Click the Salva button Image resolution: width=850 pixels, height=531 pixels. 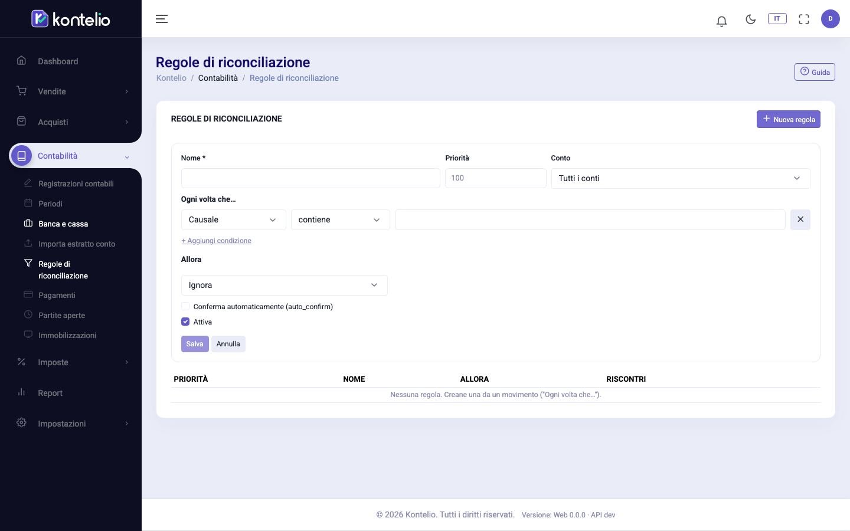click(195, 344)
